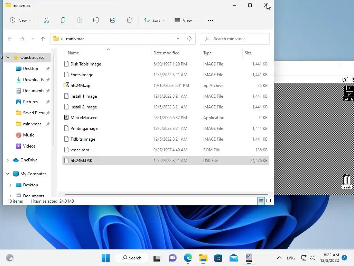Open clock and date notification area

click(329, 258)
